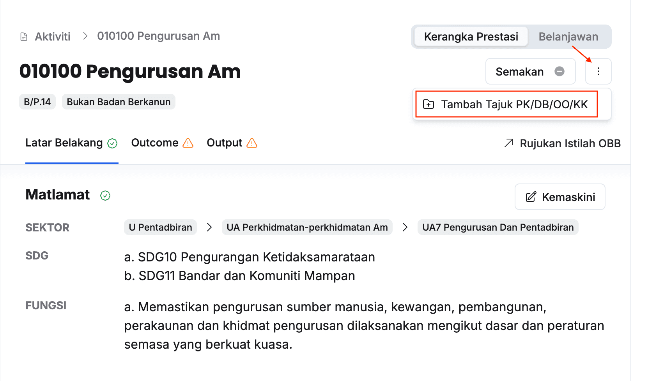The width and height of the screenshot is (648, 381).
Task: Open the Output tab
Action: tap(224, 143)
